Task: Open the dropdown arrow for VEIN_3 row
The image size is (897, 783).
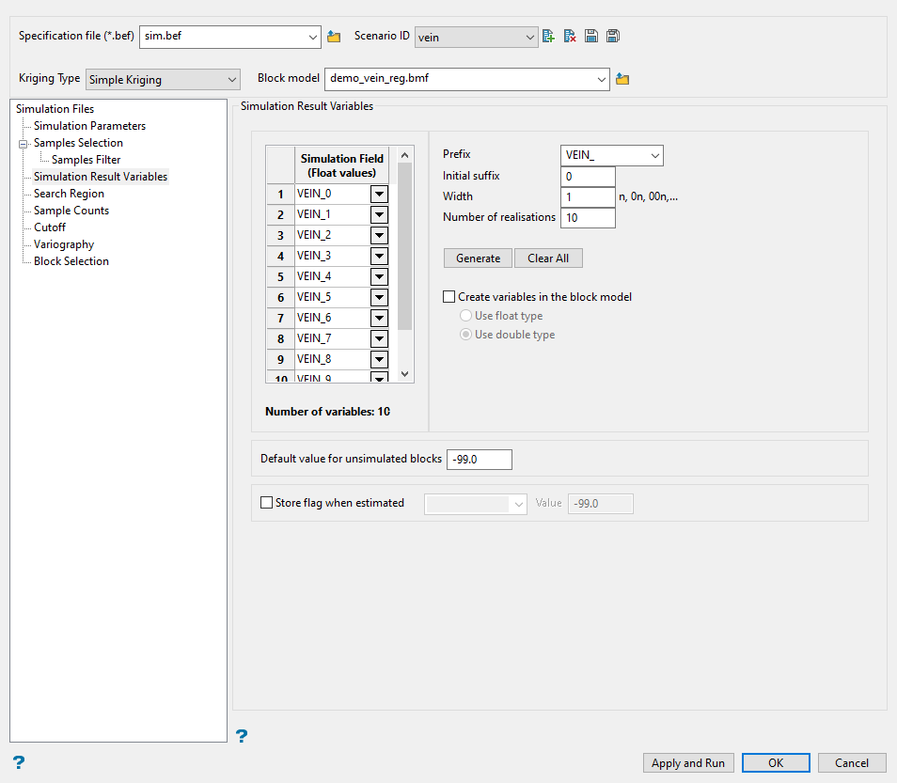Action: [x=379, y=256]
